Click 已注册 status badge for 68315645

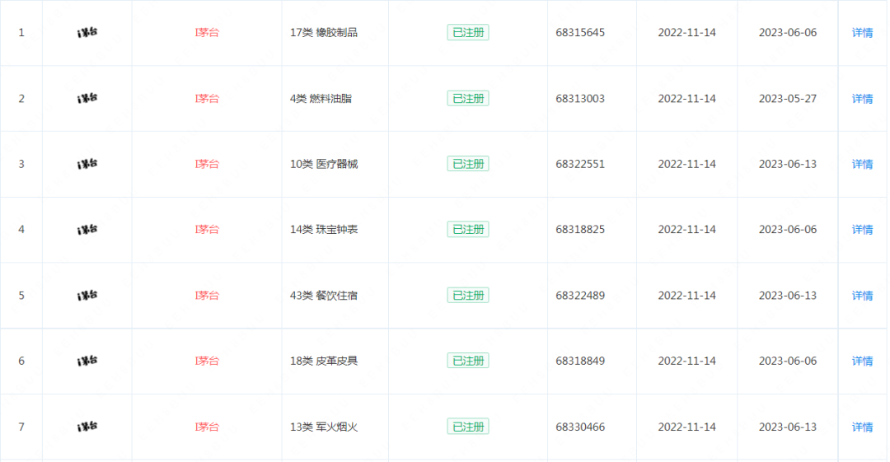[x=468, y=32]
